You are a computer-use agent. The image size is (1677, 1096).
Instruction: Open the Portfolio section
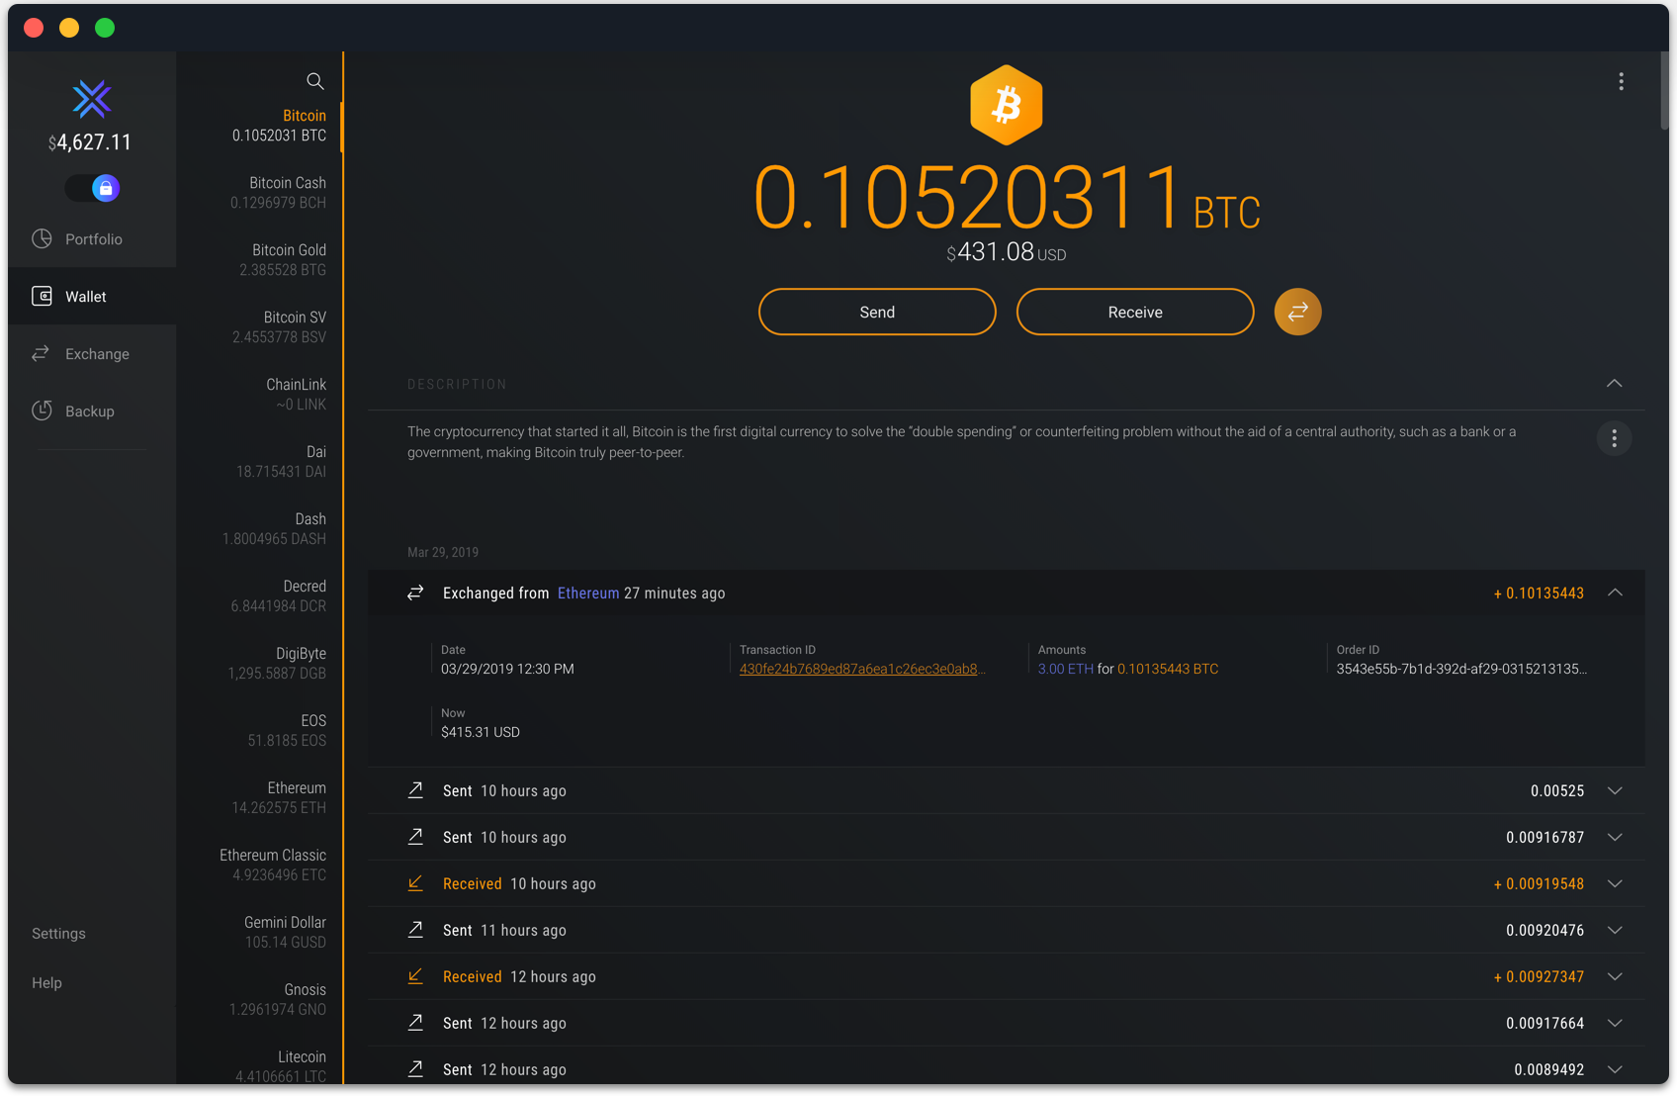pyautogui.click(x=94, y=238)
